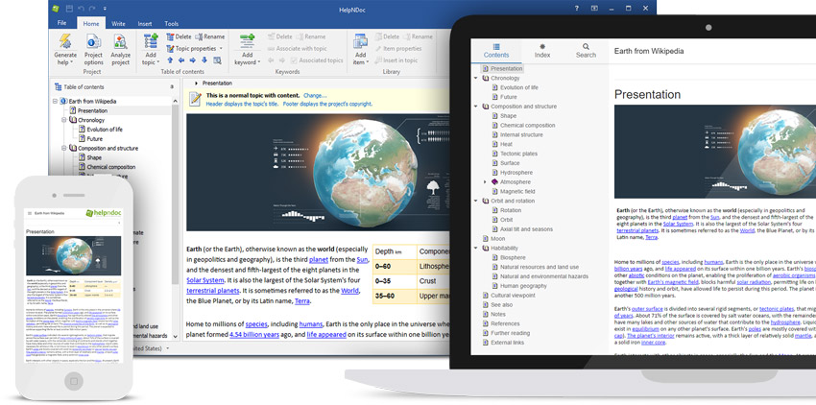The width and height of the screenshot is (816, 405).
Task: Click Delete in Table of contents group
Action: click(179, 37)
